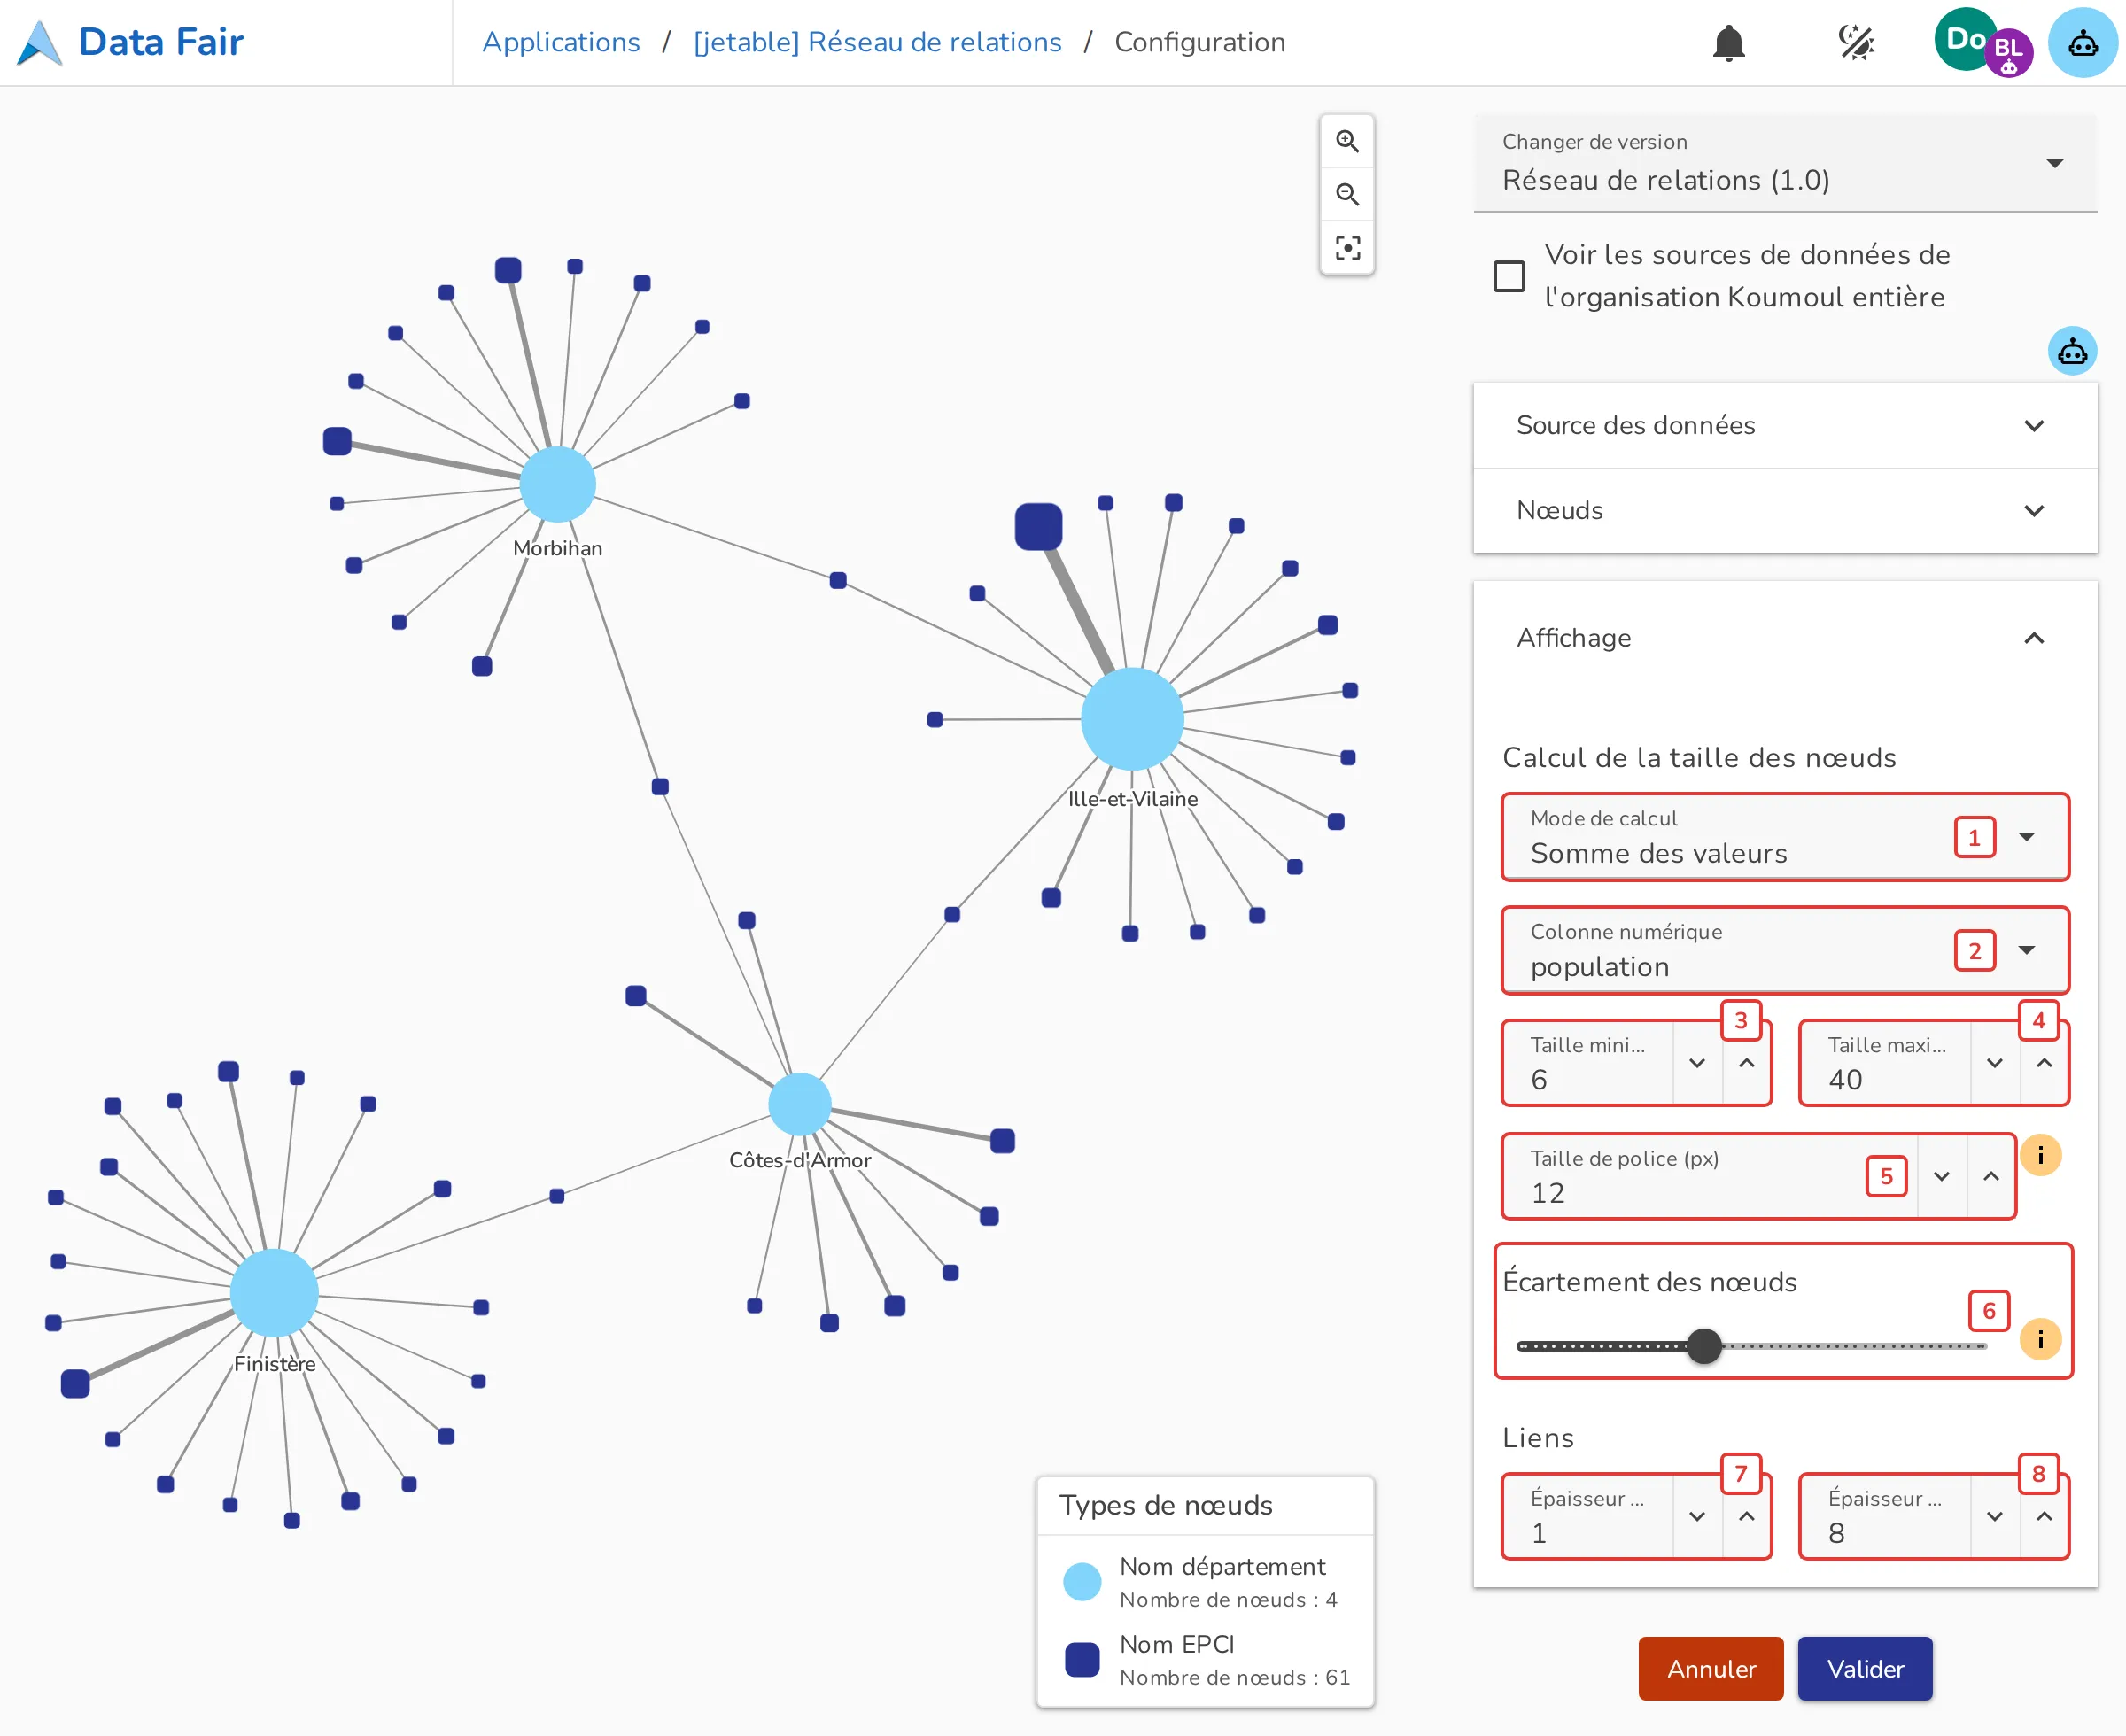Open the Changer de version dropdown
This screenshot has height=1736, width=2126.
pyautogui.click(x=1785, y=163)
